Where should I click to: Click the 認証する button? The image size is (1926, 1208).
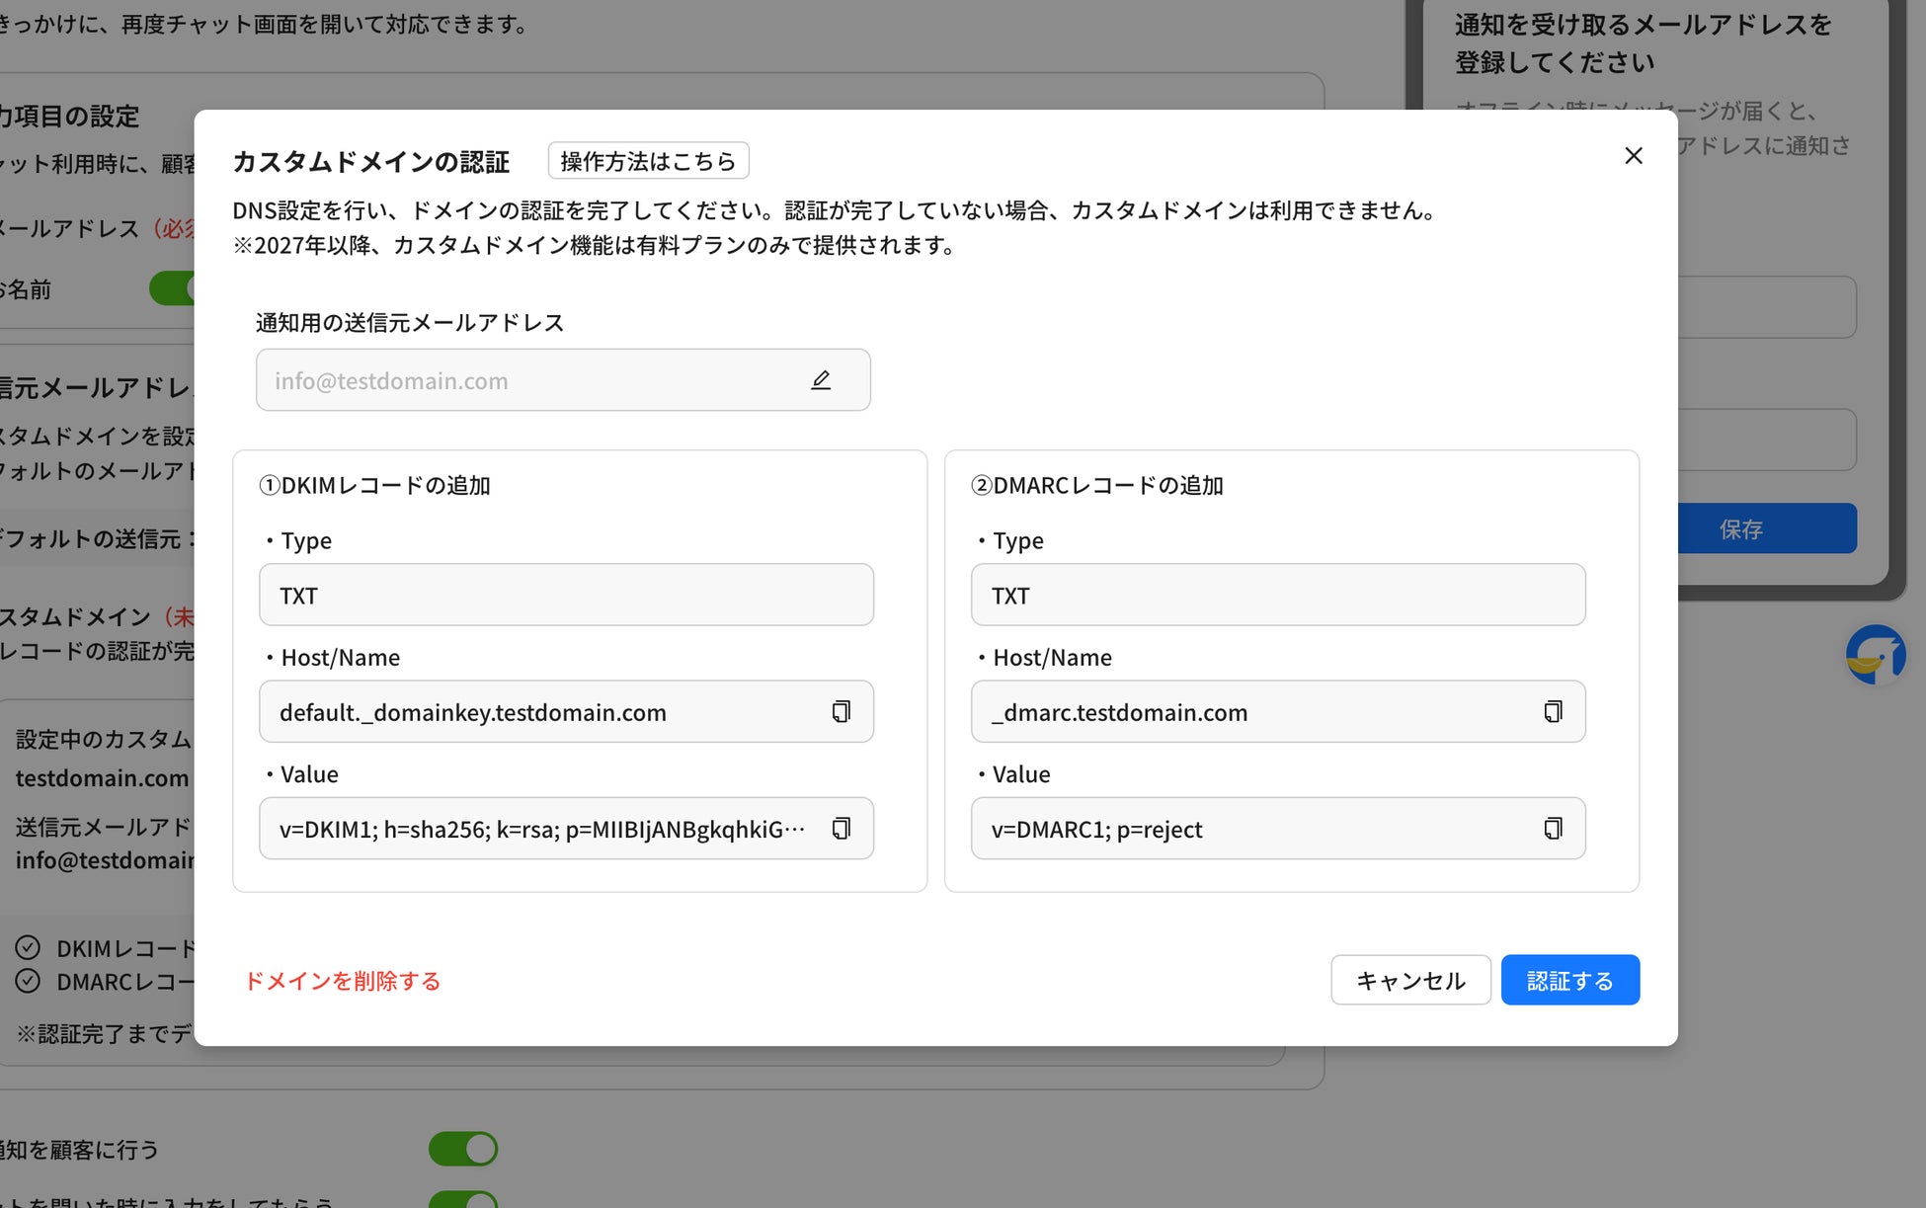[x=1569, y=981]
